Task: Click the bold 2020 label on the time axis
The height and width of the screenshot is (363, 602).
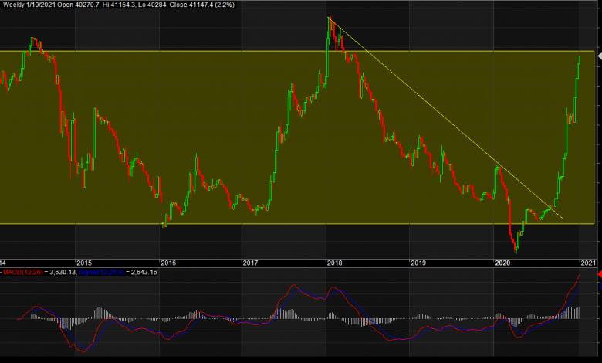Action: point(502,263)
